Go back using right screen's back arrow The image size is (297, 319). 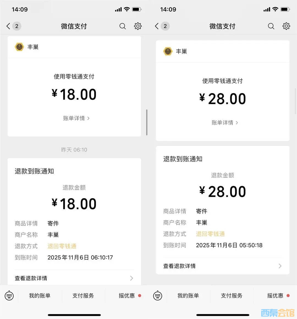point(157,26)
